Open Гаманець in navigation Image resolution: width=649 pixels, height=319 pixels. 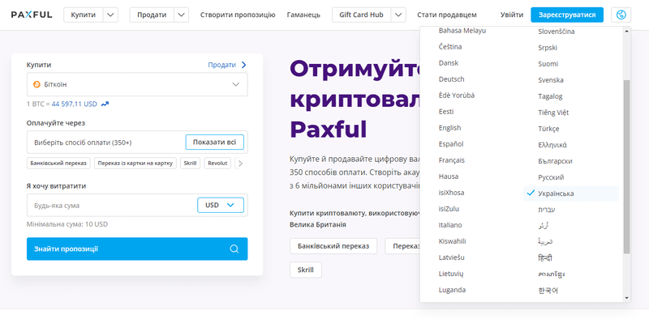click(x=303, y=15)
